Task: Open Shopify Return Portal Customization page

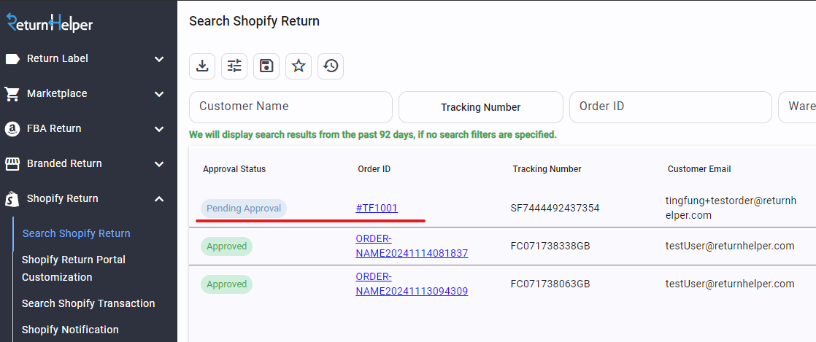Action: pos(74,268)
